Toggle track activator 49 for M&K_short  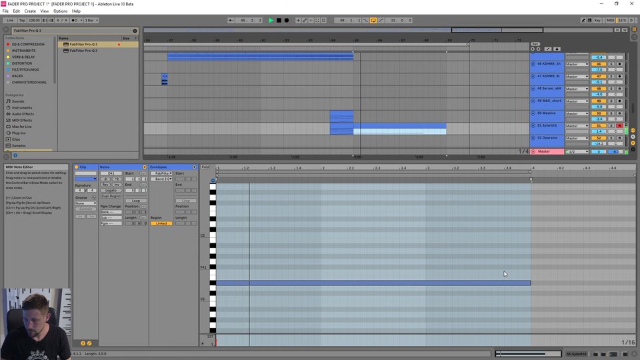[599, 101]
